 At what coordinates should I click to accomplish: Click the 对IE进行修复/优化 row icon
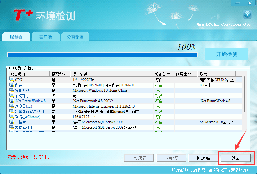tap(12, 112)
